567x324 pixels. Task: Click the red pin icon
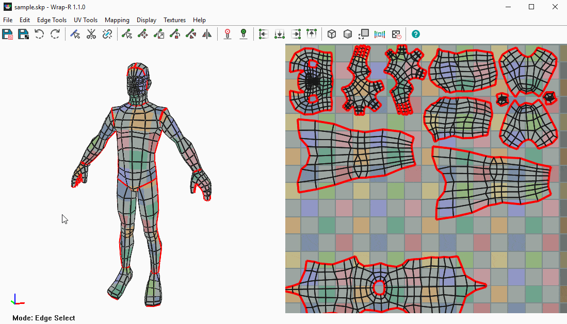click(228, 35)
